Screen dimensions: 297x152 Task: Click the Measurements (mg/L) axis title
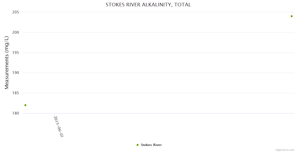pos(7,63)
